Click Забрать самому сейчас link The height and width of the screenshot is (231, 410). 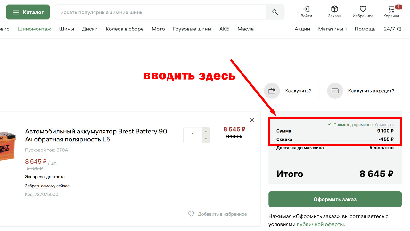47,186
